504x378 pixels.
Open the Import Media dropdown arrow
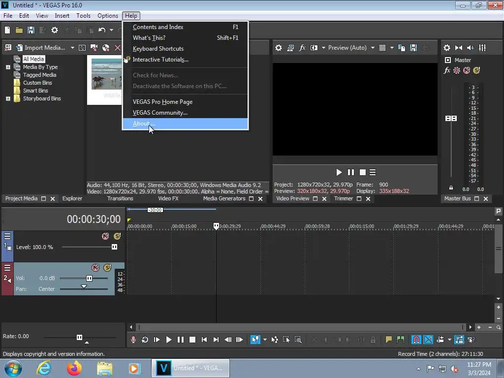tap(72, 48)
